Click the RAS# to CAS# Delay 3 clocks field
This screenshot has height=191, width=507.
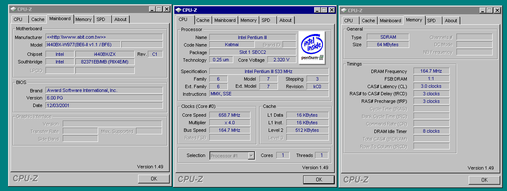pos(431,94)
